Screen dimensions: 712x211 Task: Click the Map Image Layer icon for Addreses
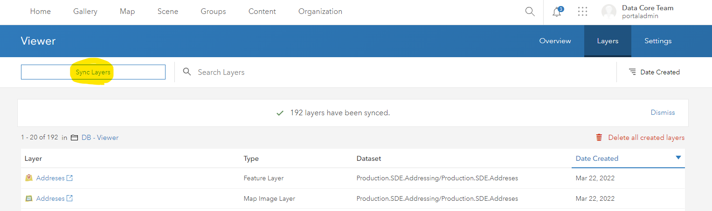(x=29, y=198)
